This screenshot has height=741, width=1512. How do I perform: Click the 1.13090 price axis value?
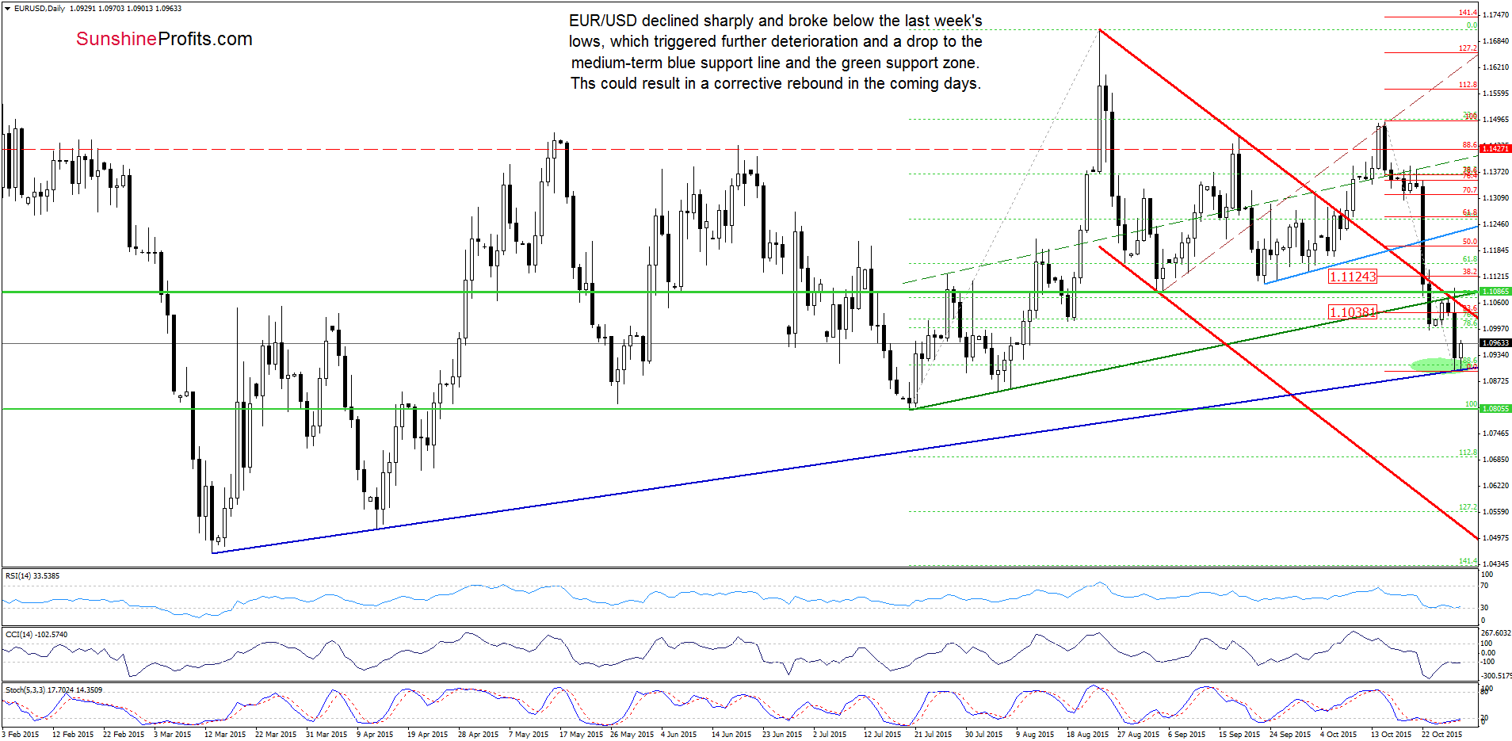tap(1496, 198)
